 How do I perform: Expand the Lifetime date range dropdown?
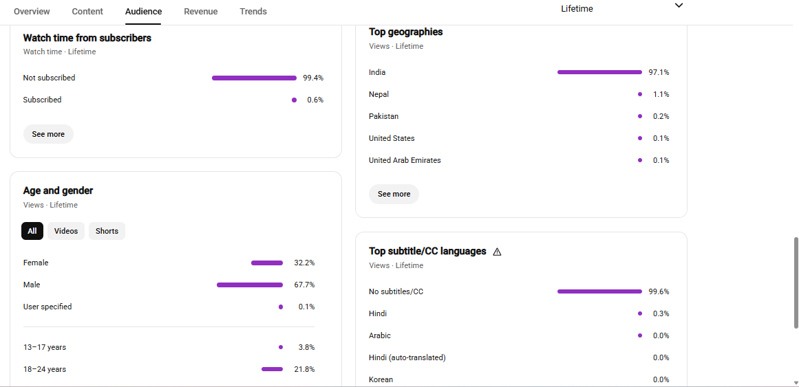[621, 9]
